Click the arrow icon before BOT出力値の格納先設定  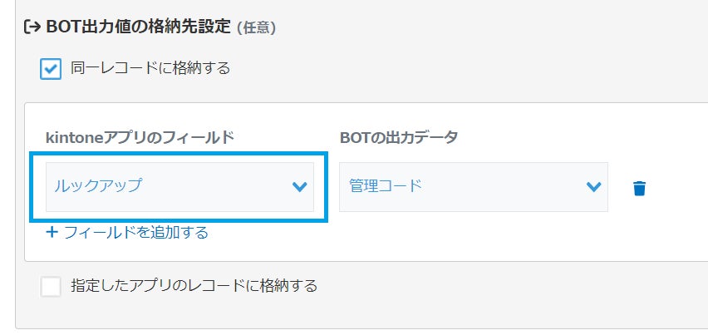[32, 27]
